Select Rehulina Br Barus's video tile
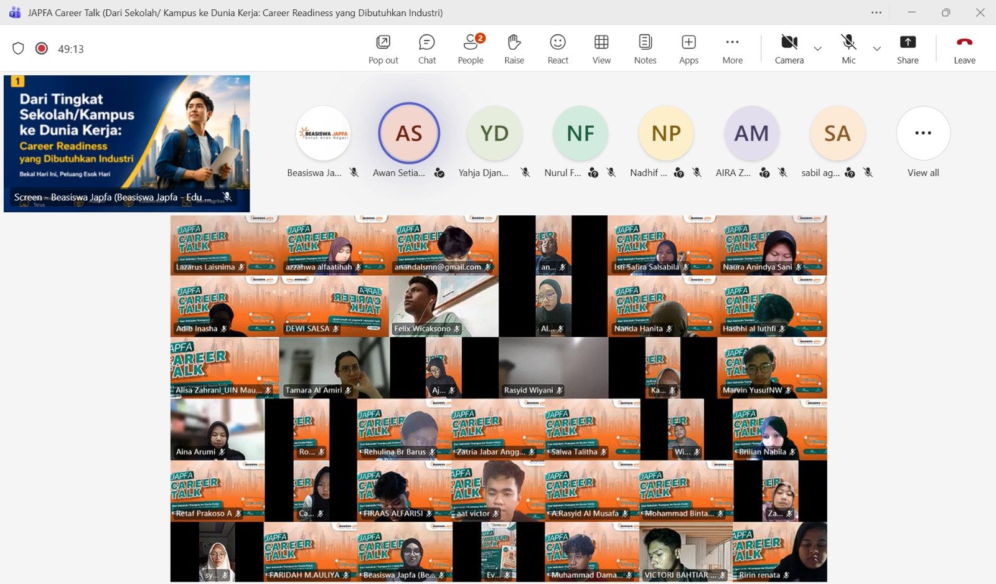The image size is (996, 584). pos(405,430)
